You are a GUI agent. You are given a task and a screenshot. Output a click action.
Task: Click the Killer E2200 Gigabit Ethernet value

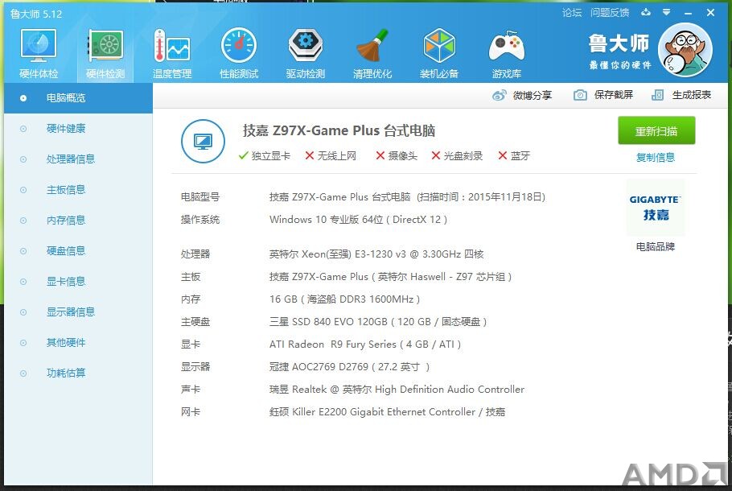tap(387, 412)
